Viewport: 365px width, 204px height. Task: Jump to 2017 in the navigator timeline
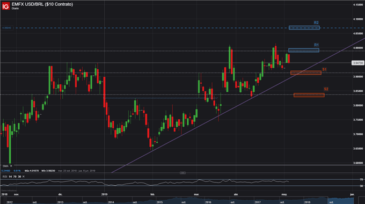pos(258,202)
